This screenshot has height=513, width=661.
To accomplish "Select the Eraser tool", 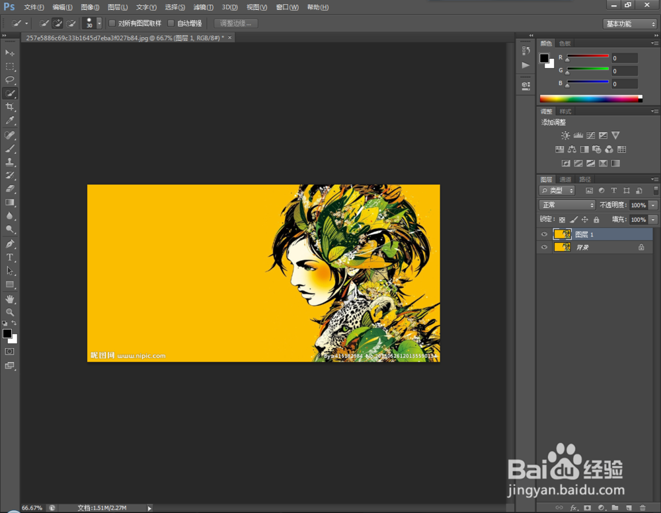I will click(10, 189).
